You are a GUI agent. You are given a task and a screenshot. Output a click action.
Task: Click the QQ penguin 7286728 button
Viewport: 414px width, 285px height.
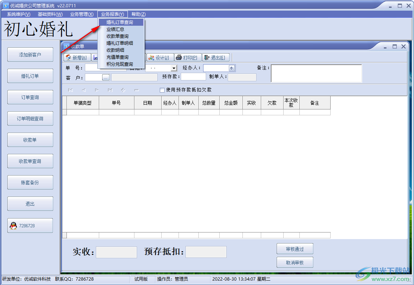click(30, 226)
